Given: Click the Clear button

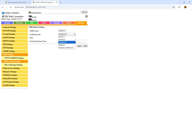Looking at the screenshot, I should (85, 46).
